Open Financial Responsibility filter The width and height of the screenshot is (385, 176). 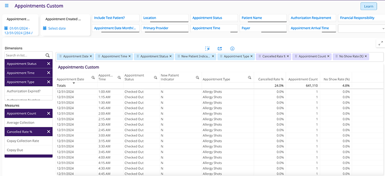pos(361,18)
